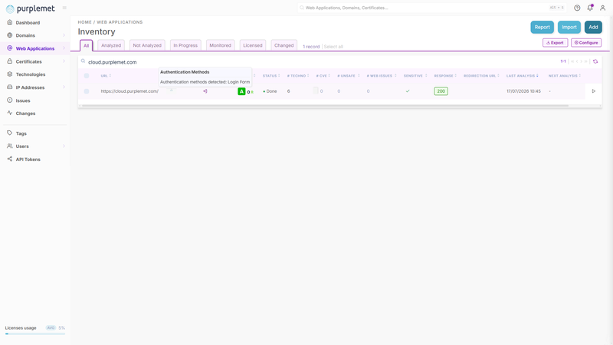Click the 17/07/2026 10:45 analysis date
The height and width of the screenshot is (345, 613).
(x=523, y=91)
